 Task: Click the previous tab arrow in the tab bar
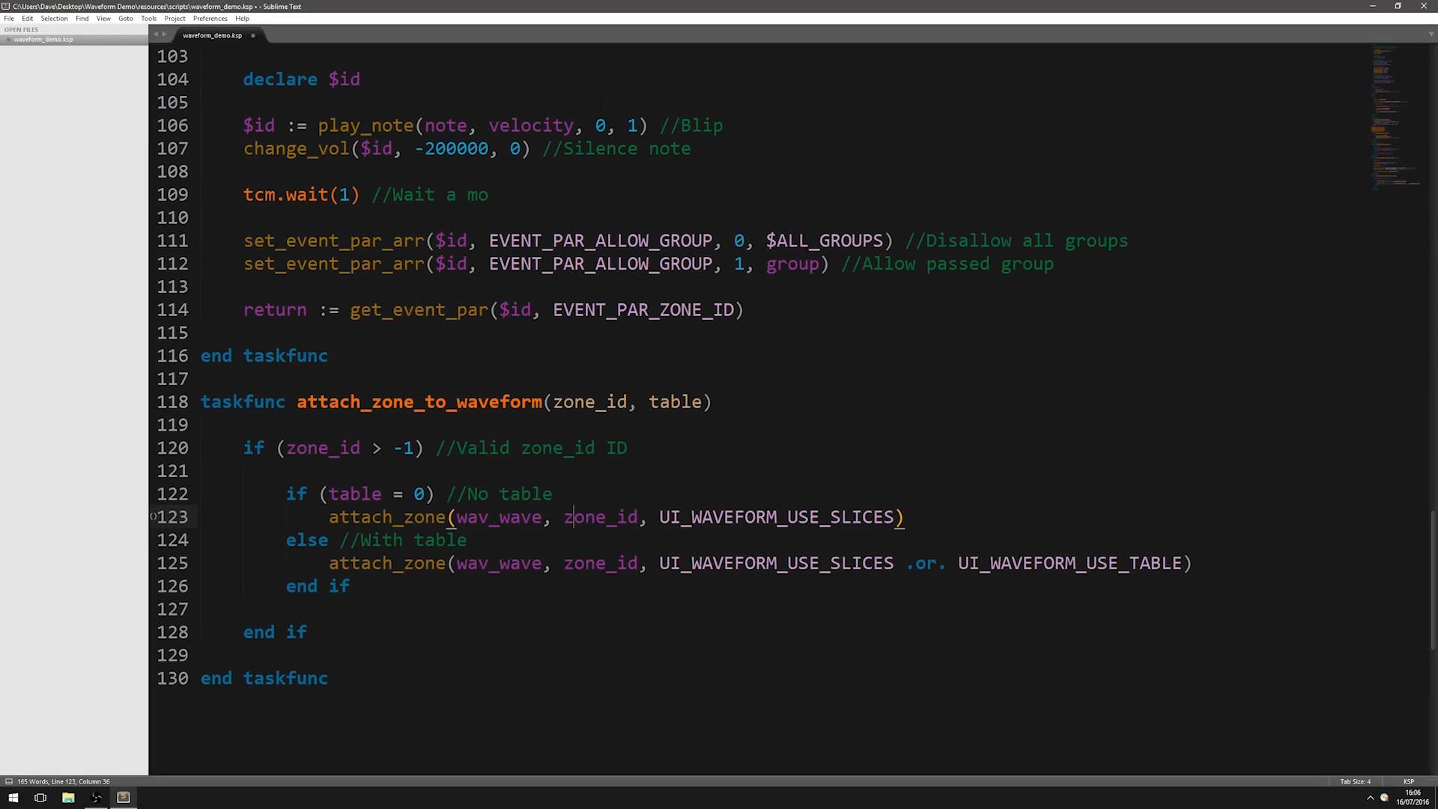pos(156,34)
